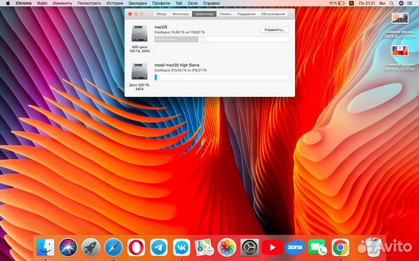This screenshot has width=419, height=261.
Task: Click the keyboard input source icon
Action: click(x=351, y=3)
